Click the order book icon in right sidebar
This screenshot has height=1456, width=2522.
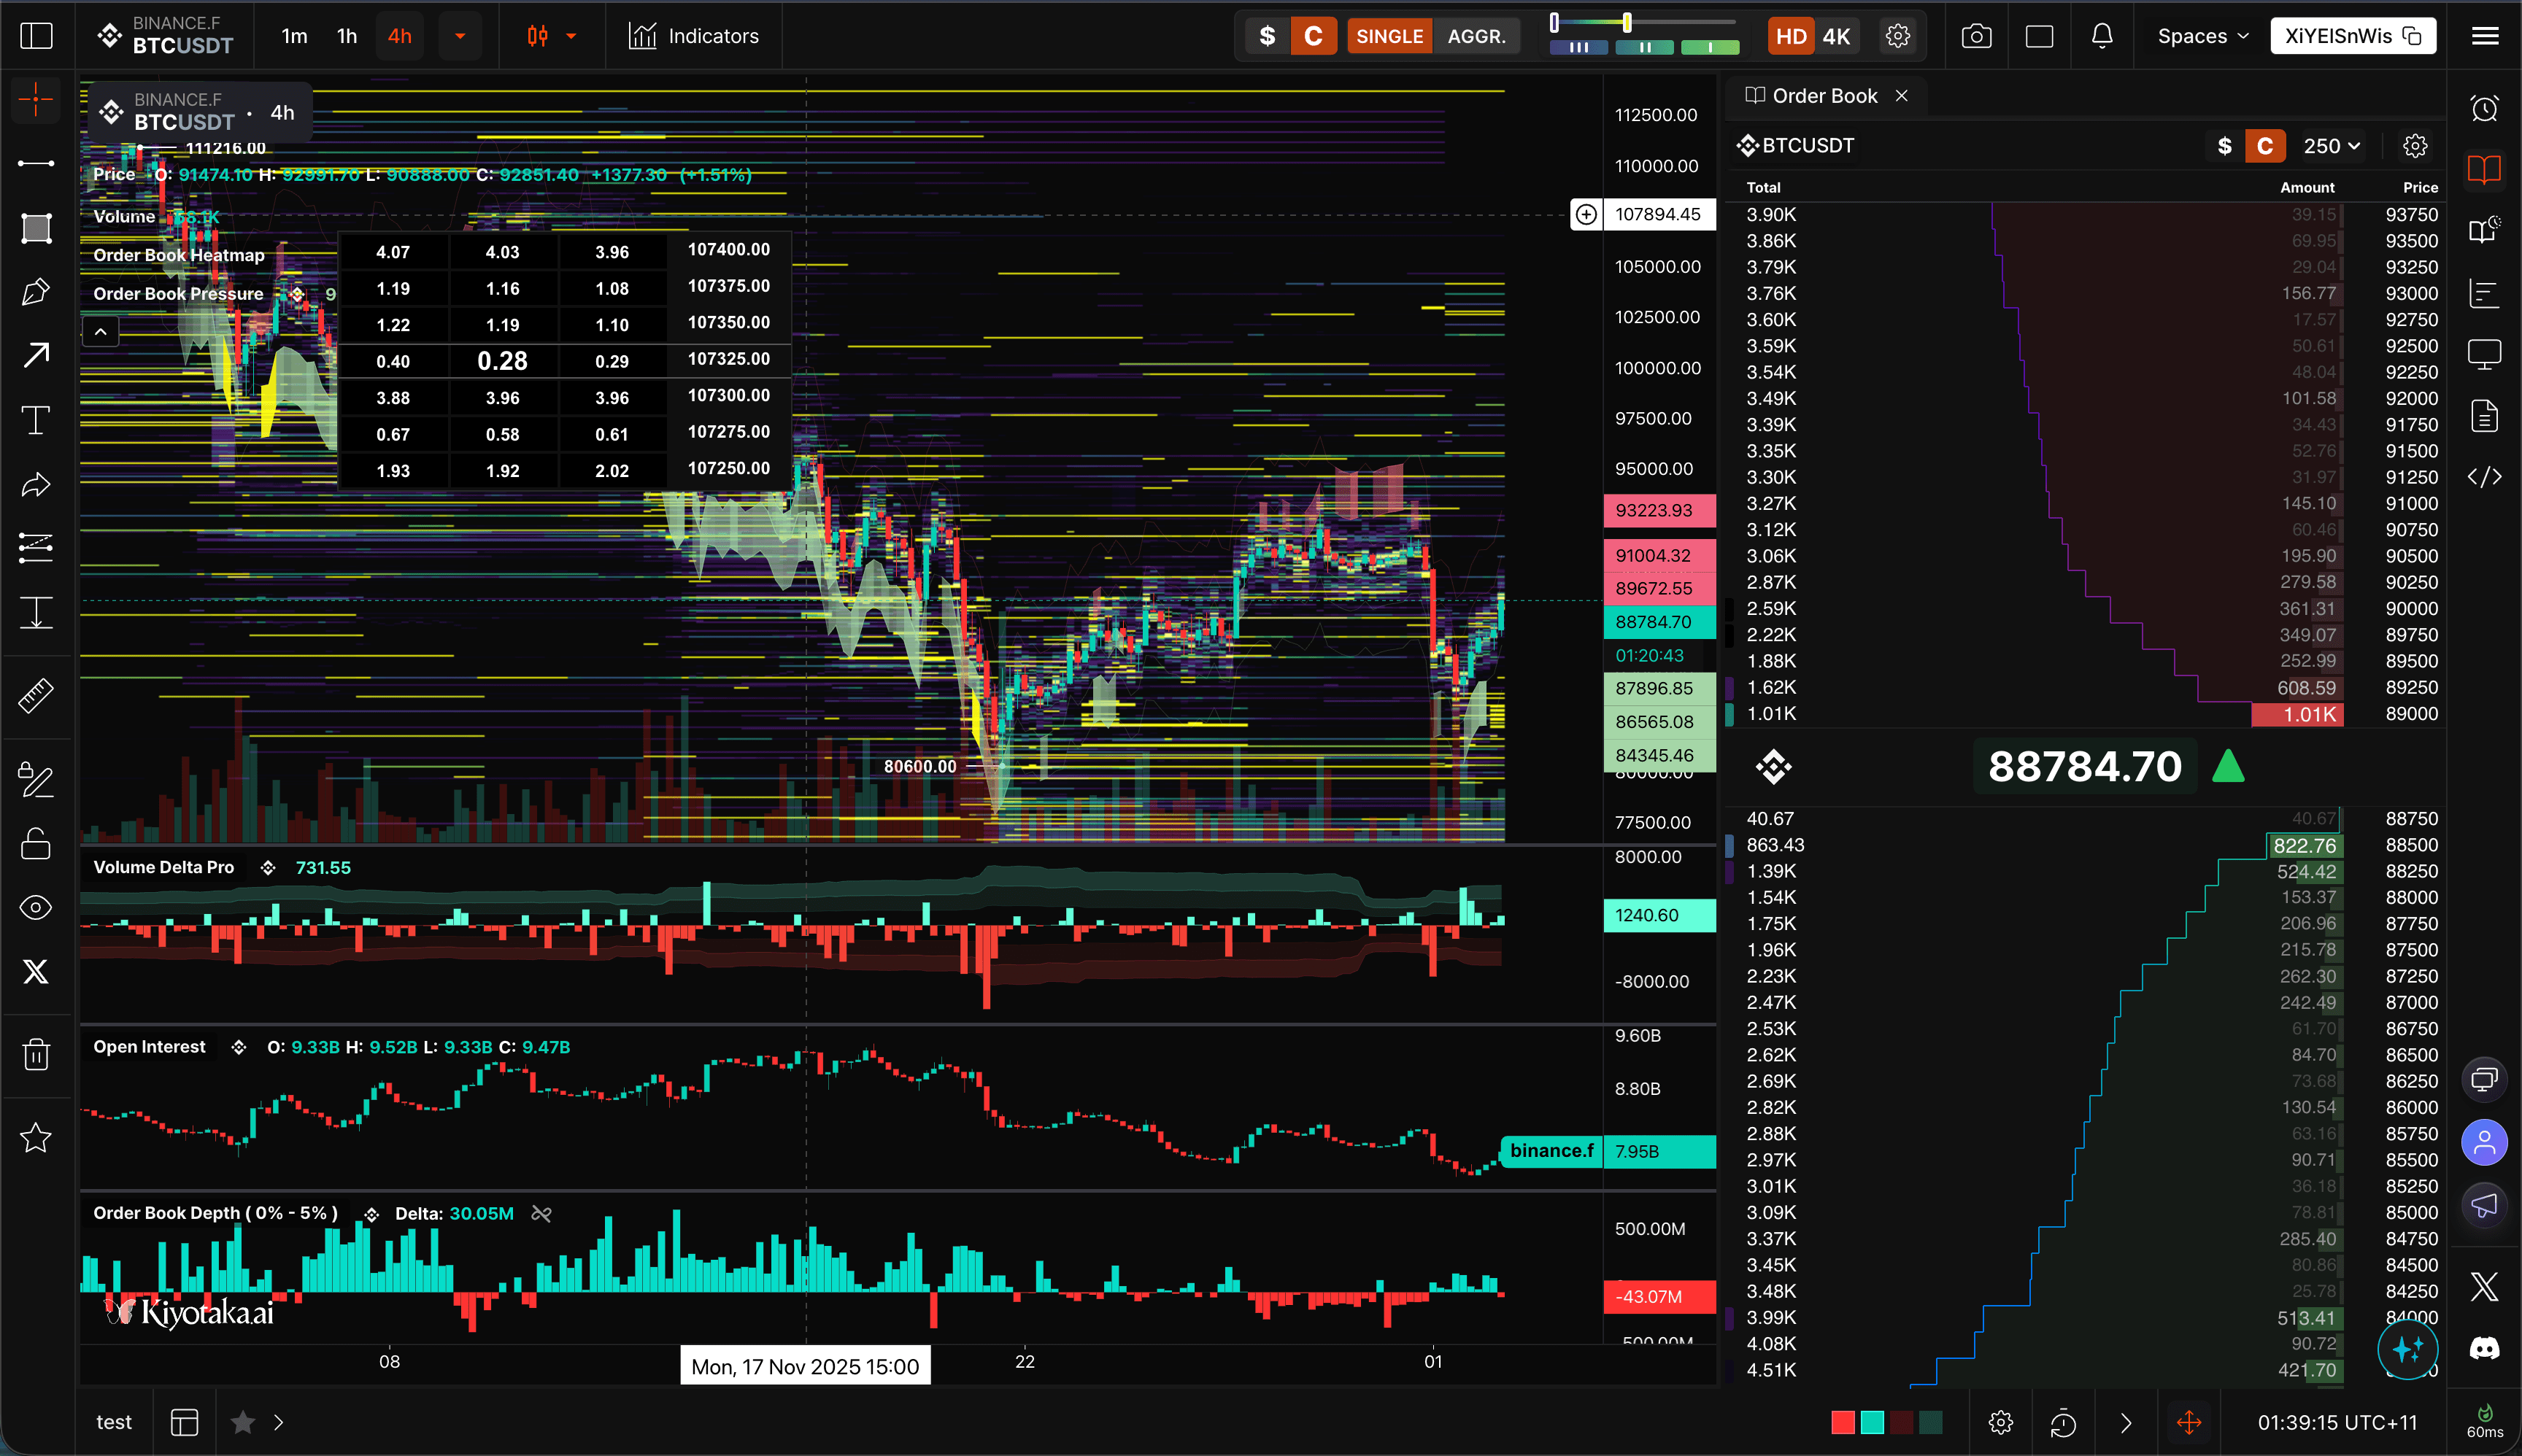point(2484,169)
